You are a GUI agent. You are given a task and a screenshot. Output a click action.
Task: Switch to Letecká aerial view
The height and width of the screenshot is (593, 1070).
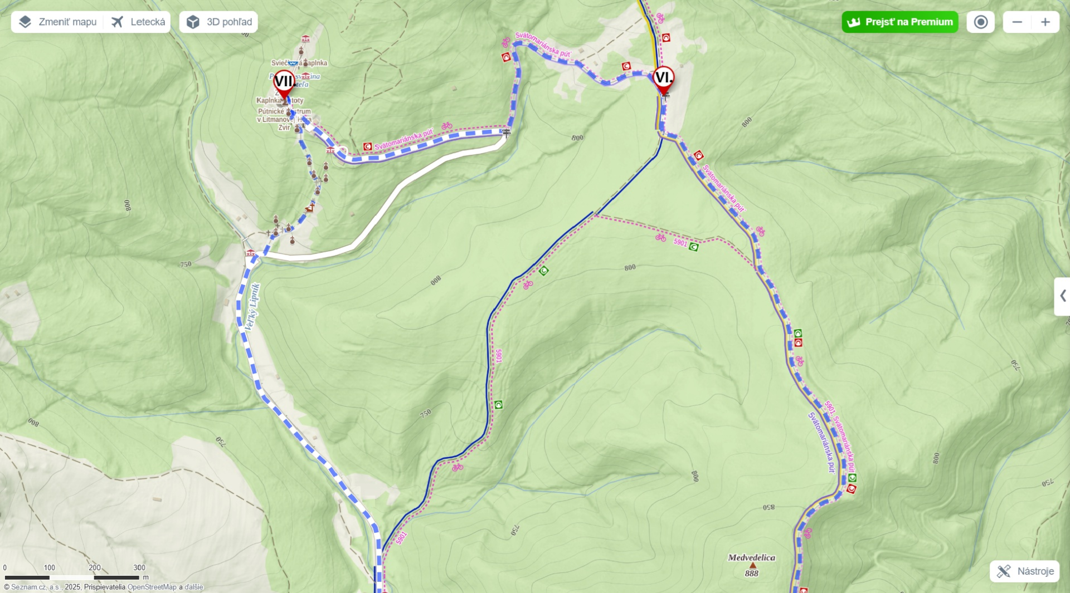138,22
